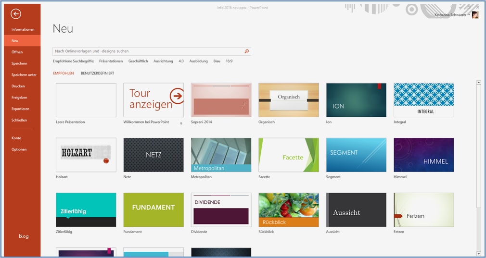The image size is (486, 258).
Task: Choose the Organisch template
Action: [x=289, y=100]
